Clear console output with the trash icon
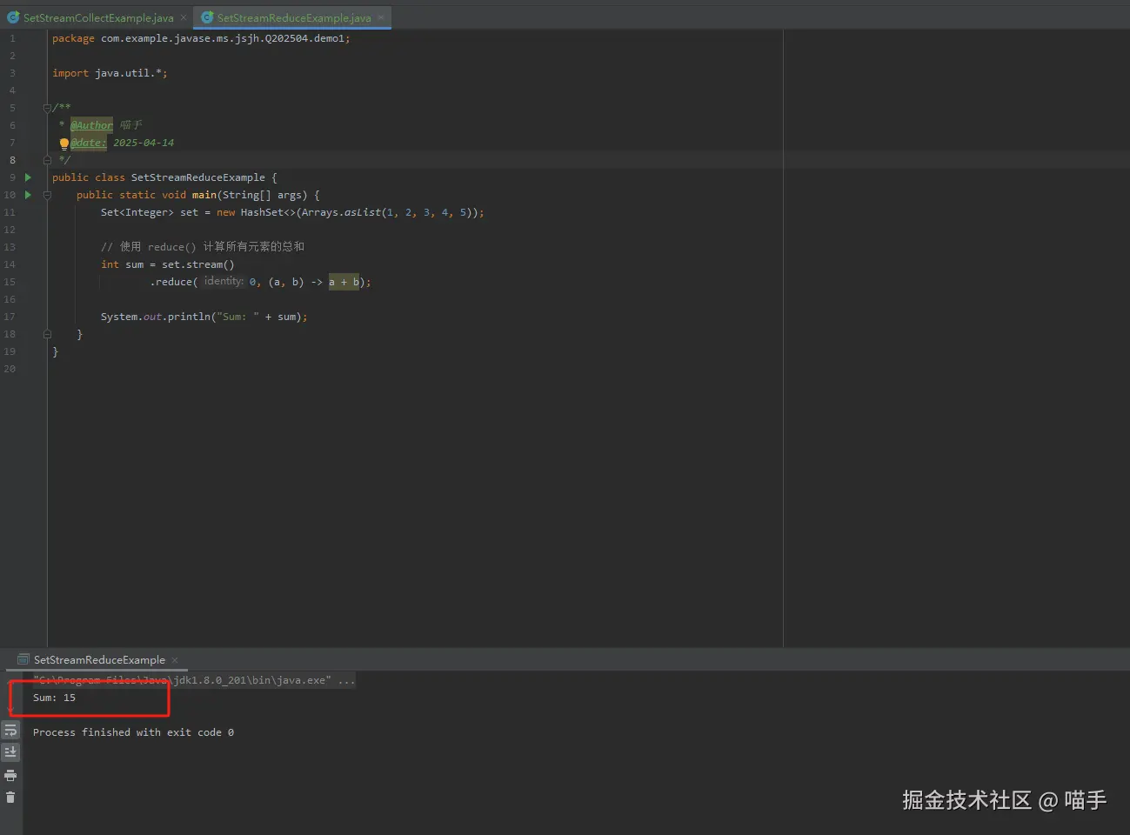 [10, 797]
